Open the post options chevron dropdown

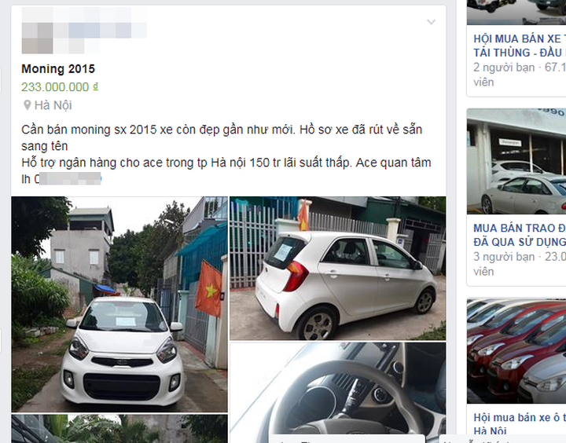click(x=431, y=22)
